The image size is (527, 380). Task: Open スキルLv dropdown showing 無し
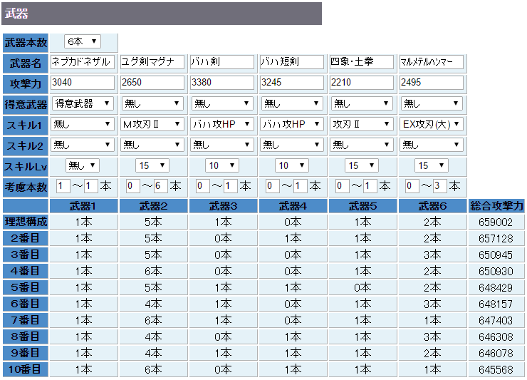(x=83, y=165)
